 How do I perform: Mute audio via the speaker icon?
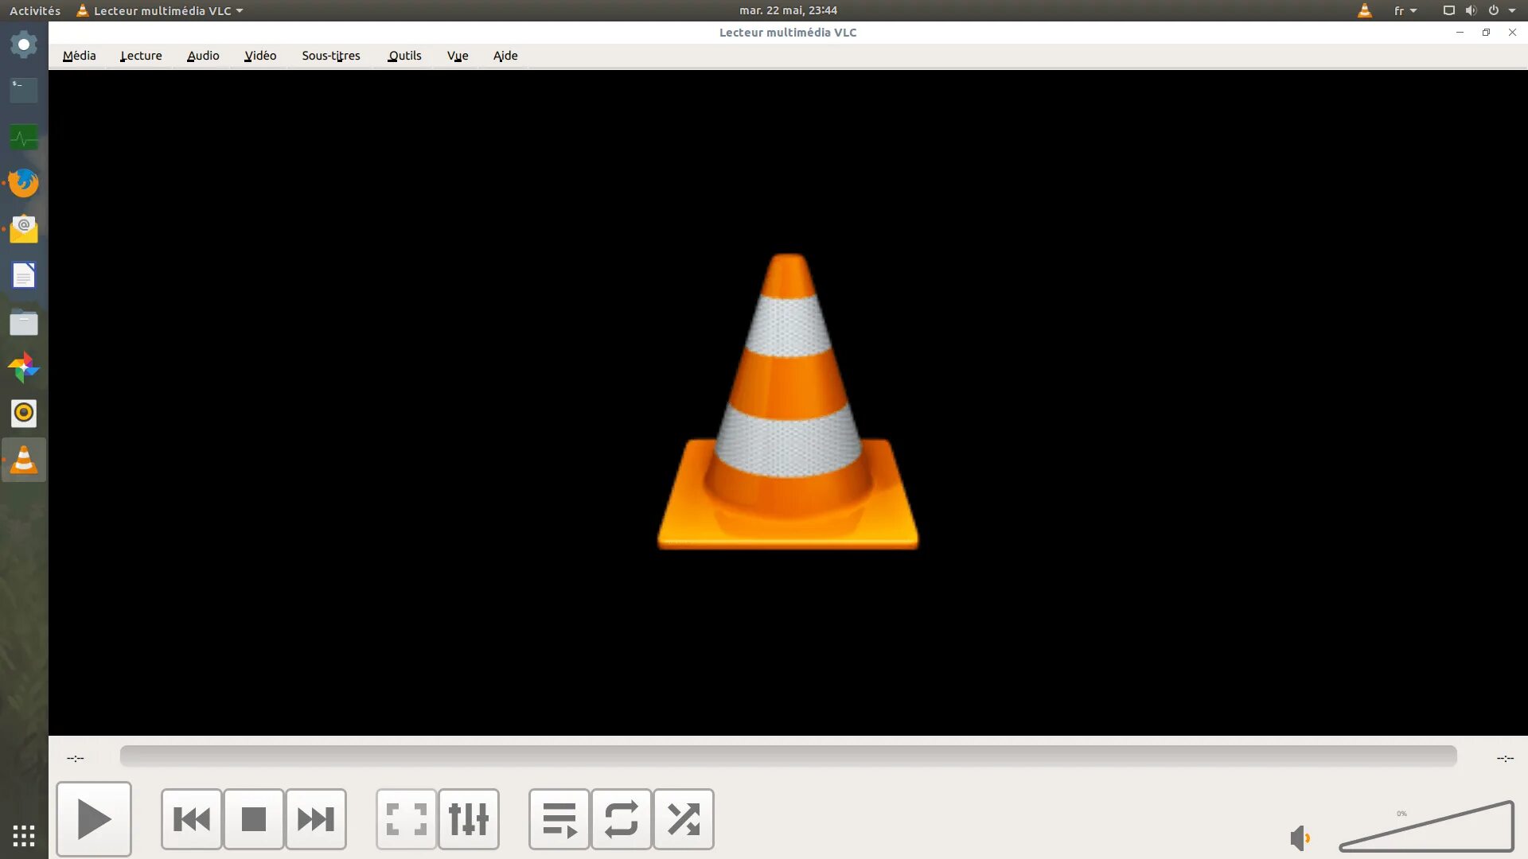tap(1300, 838)
